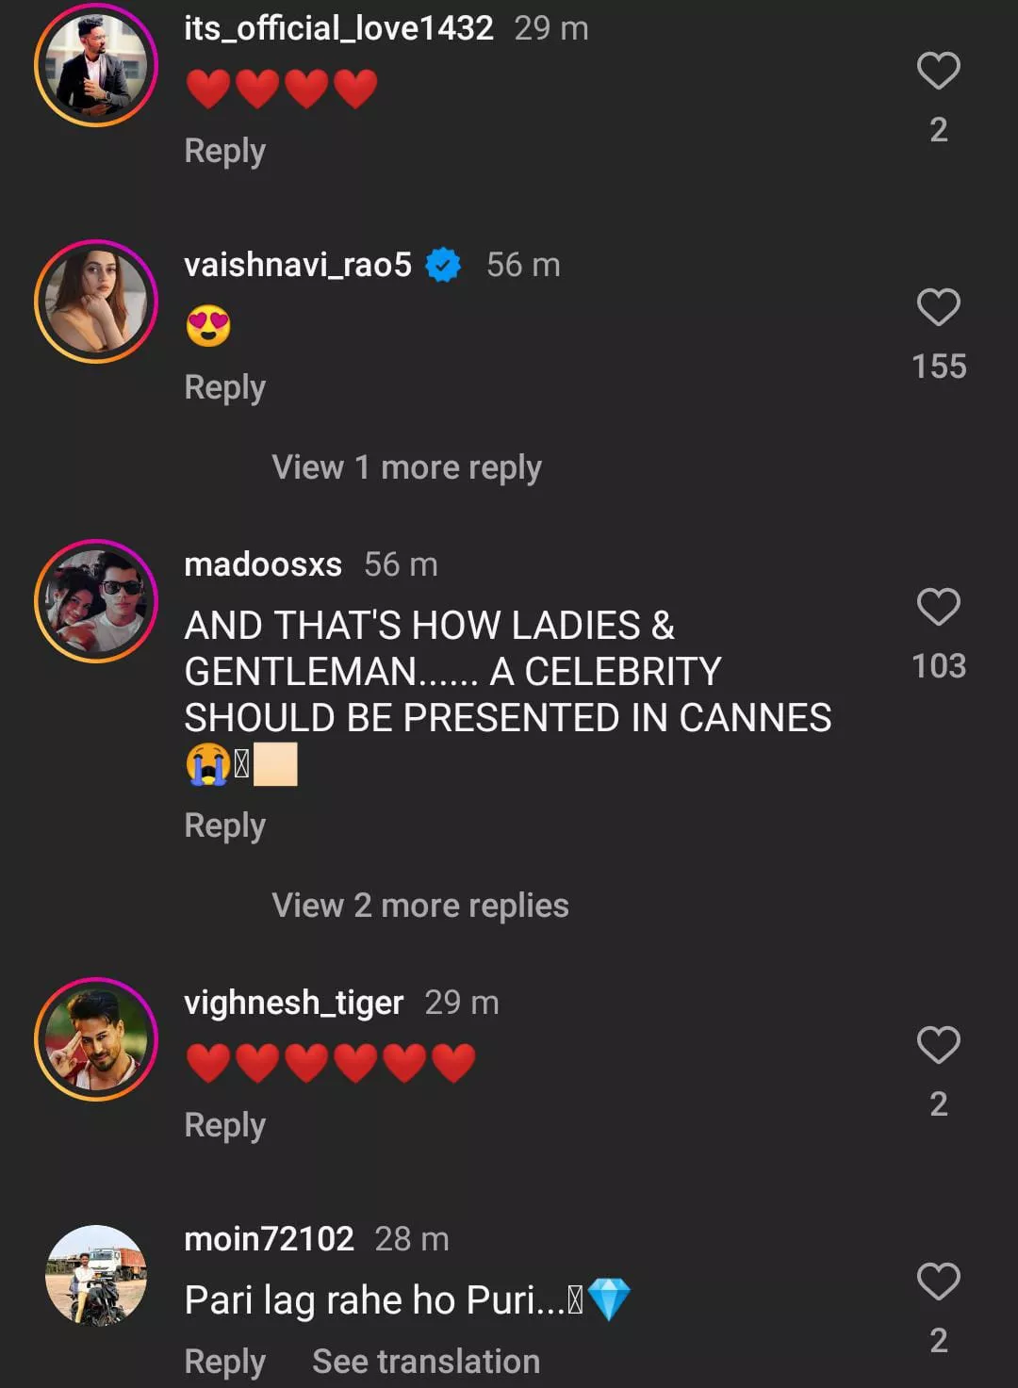Open the vaishnavi_rao5 username link
1018x1388 pixels.
pos(298,265)
